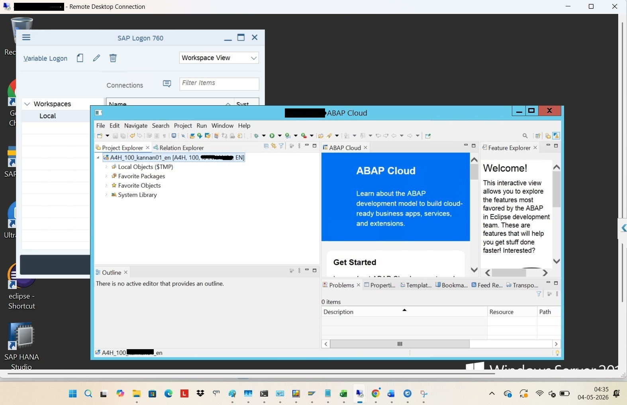The image size is (627, 405).
Task: Click the magnifier Search icon in Eclipse toolbar
Action: pos(525,136)
